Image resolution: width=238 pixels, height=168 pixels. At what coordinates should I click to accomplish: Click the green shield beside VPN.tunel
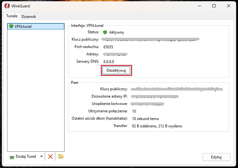(11, 26)
